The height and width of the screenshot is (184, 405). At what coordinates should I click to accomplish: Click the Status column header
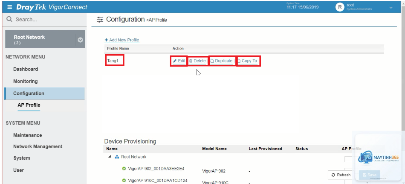302,149
